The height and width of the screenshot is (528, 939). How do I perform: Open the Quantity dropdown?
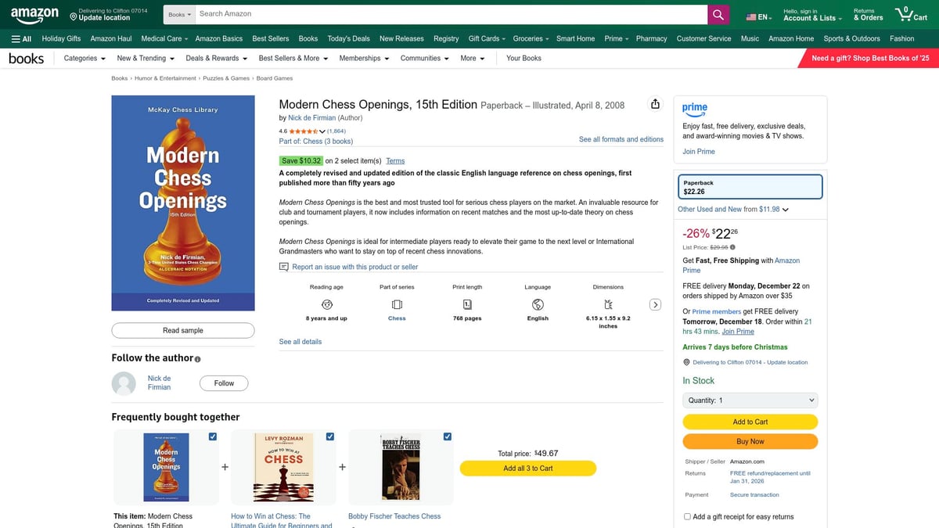749,400
